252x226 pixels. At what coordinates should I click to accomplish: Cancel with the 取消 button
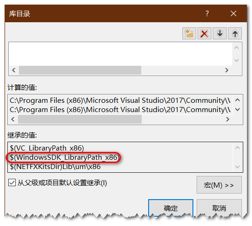pyautogui.click(x=219, y=208)
